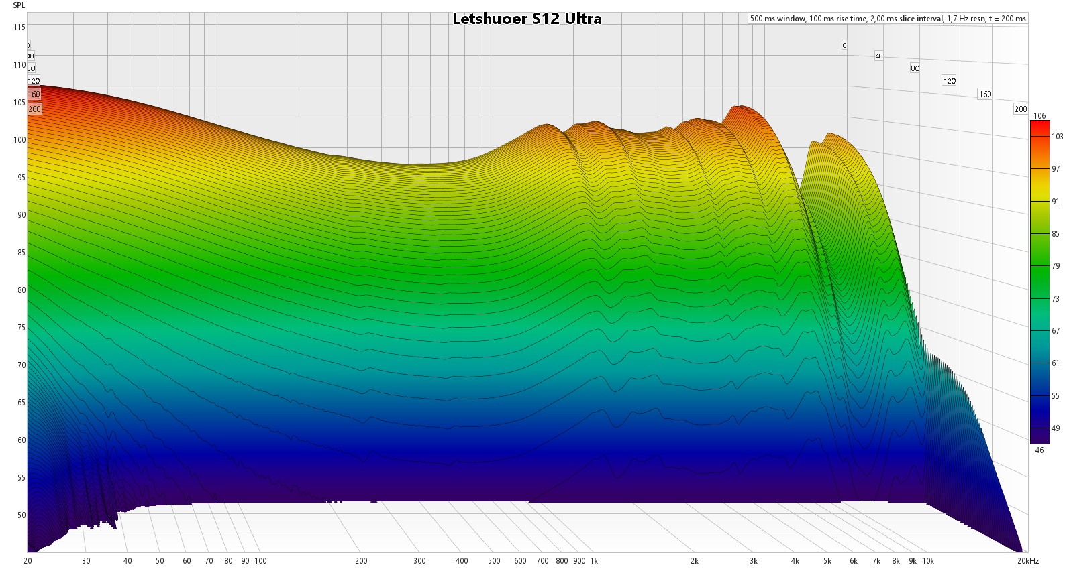
Task: Select the 75 value on the SPL axis
Action: click(21, 328)
